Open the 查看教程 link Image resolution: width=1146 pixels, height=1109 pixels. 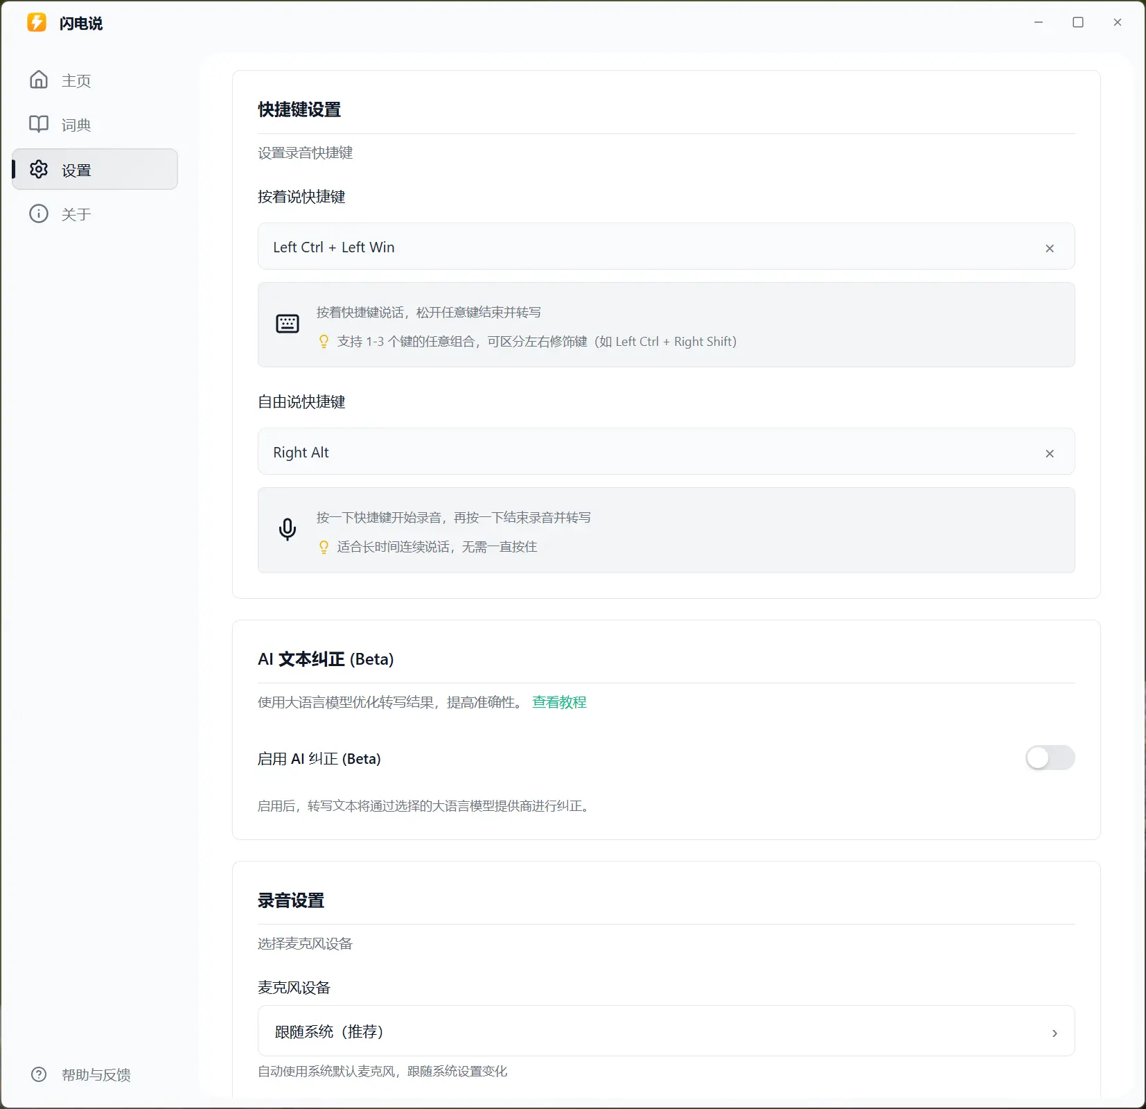558,702
